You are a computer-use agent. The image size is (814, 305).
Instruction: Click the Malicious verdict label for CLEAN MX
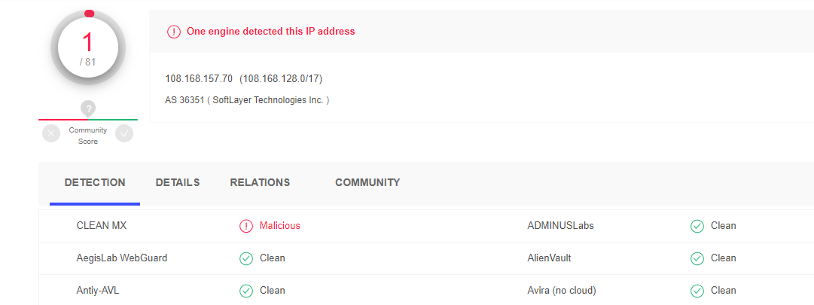pyautogui.click(x=280, y=226)
